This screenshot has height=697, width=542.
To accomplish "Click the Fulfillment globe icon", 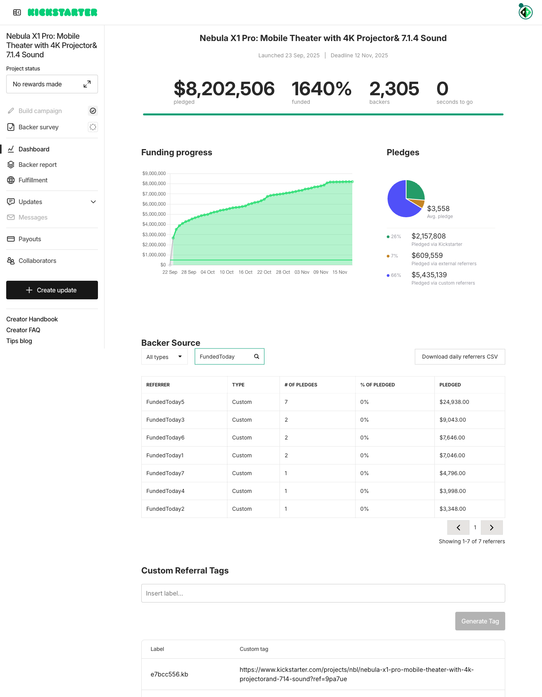I will coord(11,180).
